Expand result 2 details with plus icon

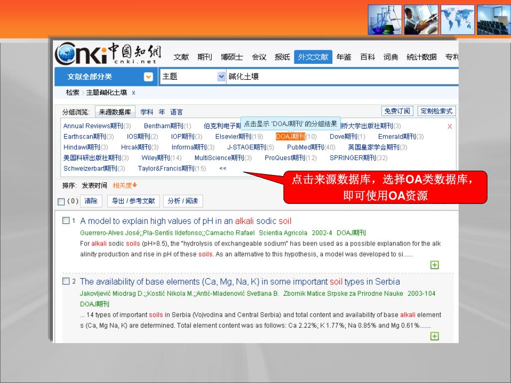[435, 336]
